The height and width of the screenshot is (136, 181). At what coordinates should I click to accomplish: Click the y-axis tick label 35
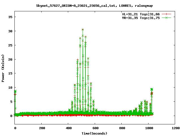pyautogui.click(x=10, y=17)
